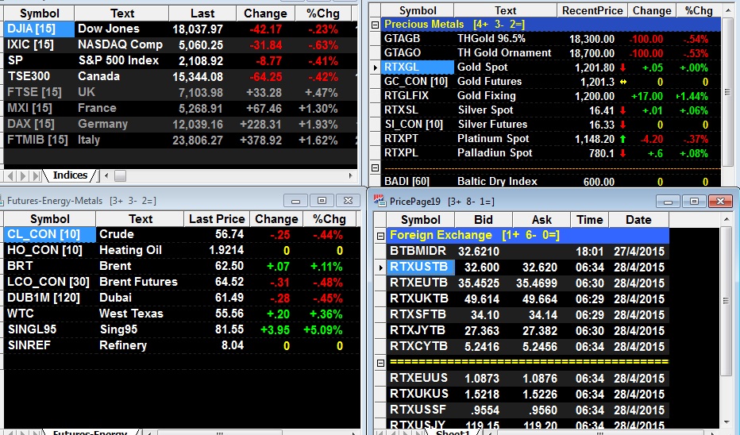The width and height of the screenshot is (740, 435).
Task: Select the BTBMIDR row
Action: click(x=528, y=251)
